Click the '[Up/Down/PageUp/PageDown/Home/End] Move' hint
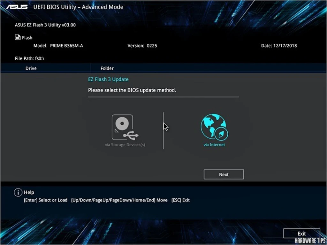The width and height of the screenshot is (327, 245). pyautogui.click(x=119, y=200)
